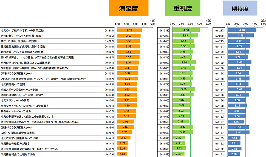Click the orange bar showing 3.46

(x=128, y=63)
